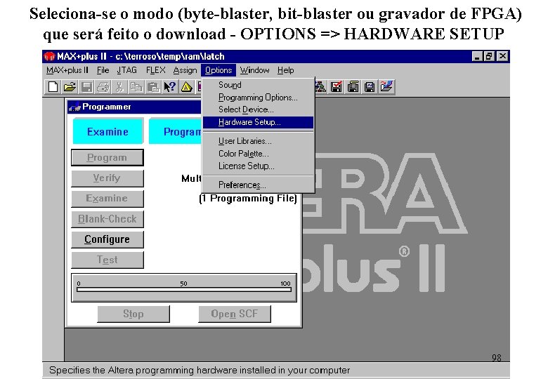
Task: Open License Setup menu entry
Action: tap(258, 166)
